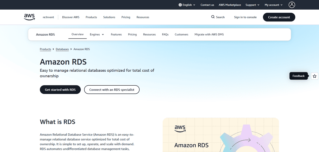
Task: Click the Amazon RDS video thumbnail
Action: pyautogui.click(x=221, y=135)
